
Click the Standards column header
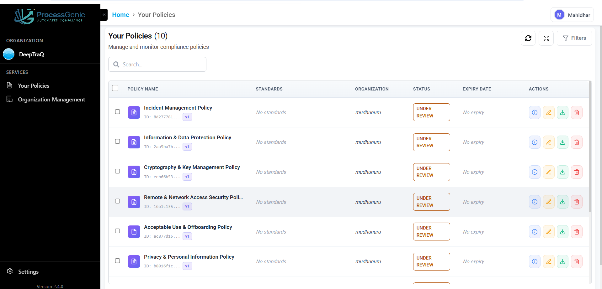pyautogui.click(x=269, y=89)
